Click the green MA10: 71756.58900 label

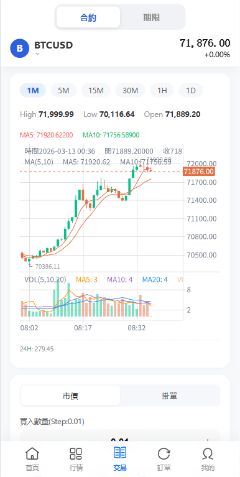click(x=111, y=135)
